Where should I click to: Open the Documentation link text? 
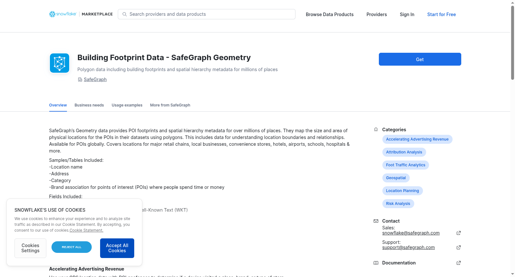(399, 263)
